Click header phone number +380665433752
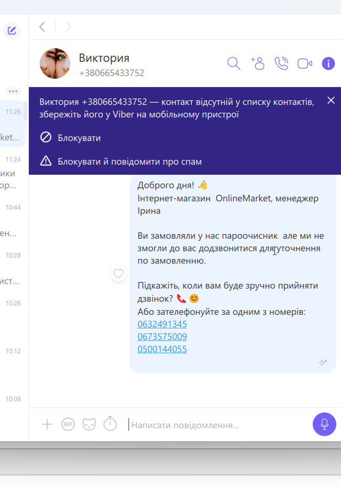The image size is (341, 488). 111,73
